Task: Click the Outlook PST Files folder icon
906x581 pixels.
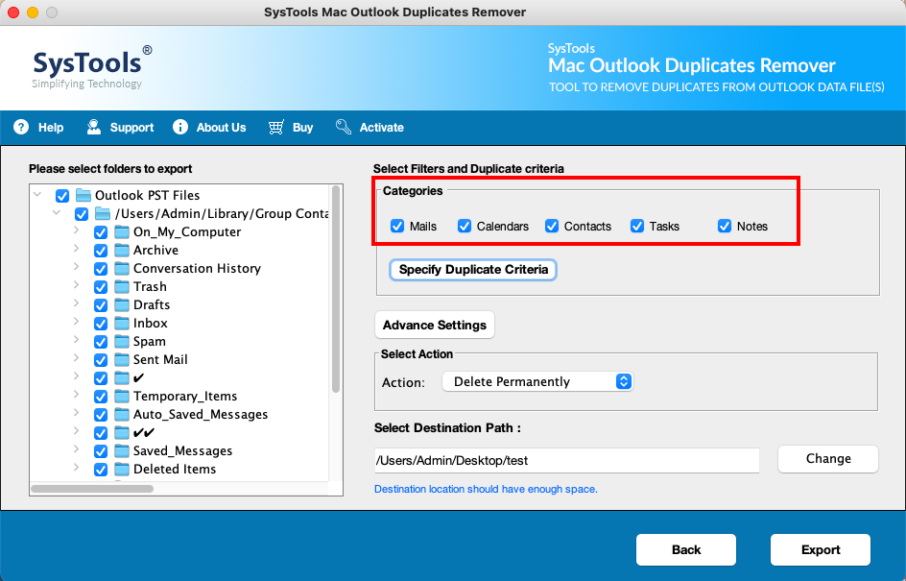Action: coord(83,195)
